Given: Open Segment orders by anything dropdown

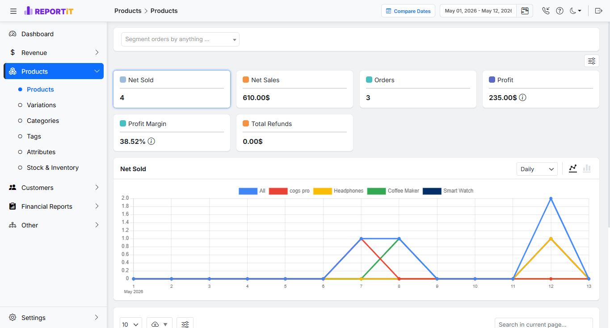Looking at the screenshot, I should [180, 39].
